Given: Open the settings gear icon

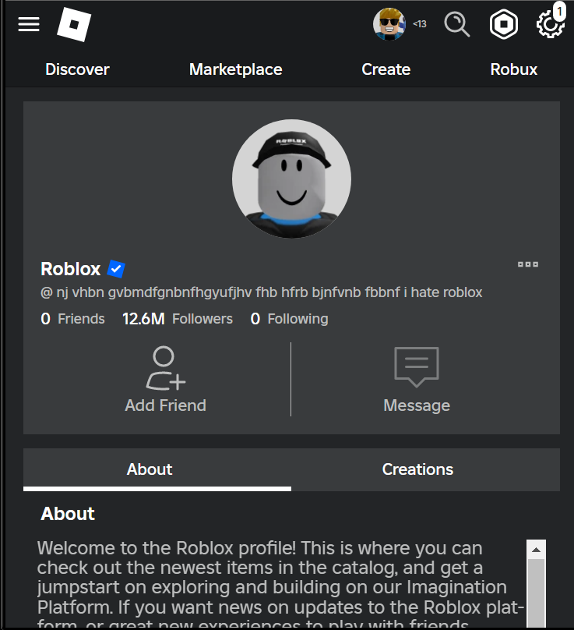Looking at the screenshot, I should pyautogui.click(x=550, y=24).
